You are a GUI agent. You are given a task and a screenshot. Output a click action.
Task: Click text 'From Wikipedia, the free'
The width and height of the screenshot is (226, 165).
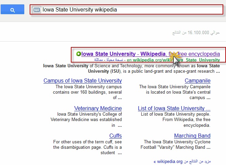pos(186,120)
